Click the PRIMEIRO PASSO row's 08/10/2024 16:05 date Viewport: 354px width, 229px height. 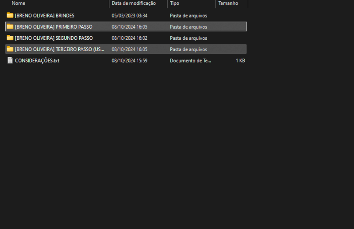129,27
